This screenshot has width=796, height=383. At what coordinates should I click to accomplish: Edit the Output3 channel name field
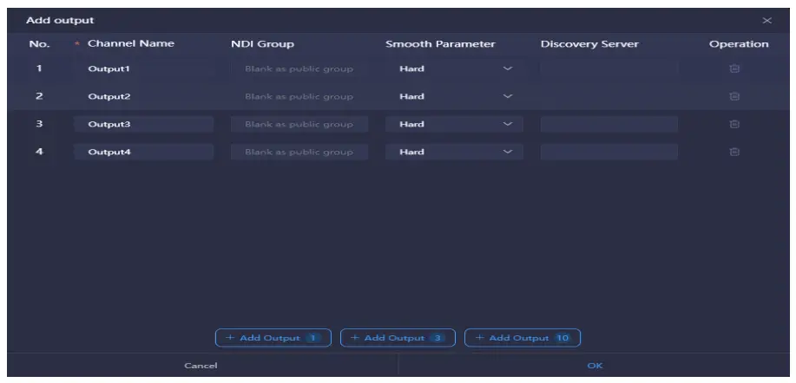pyautogui.click(x=144, y=124)
